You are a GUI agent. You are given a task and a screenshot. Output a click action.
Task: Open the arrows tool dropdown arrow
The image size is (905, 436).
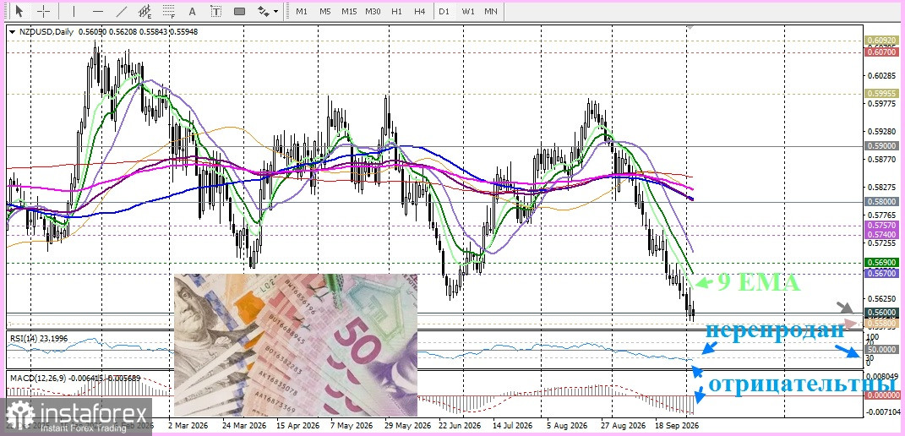[x=275, y=11]
